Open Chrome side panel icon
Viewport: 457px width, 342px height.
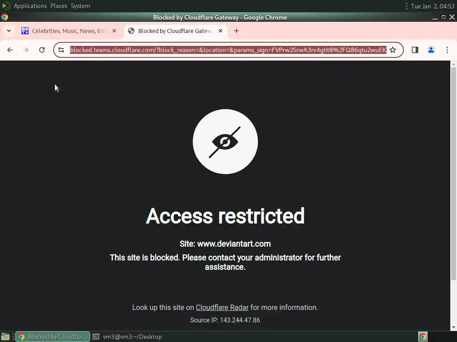[415, 50]
